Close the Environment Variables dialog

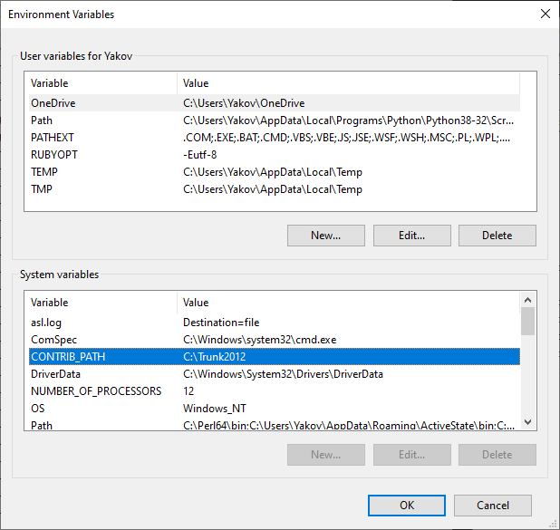click(x=544, y=14)
